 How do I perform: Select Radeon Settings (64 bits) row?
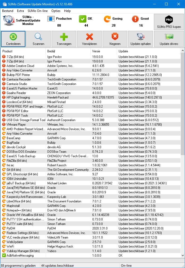point(90,233)
